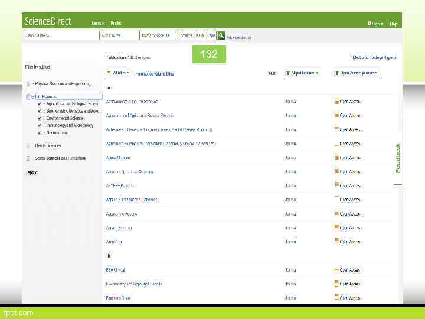Select Immunology and Microbiology subject label
The image size is (425, 319).
click(70, 125)
